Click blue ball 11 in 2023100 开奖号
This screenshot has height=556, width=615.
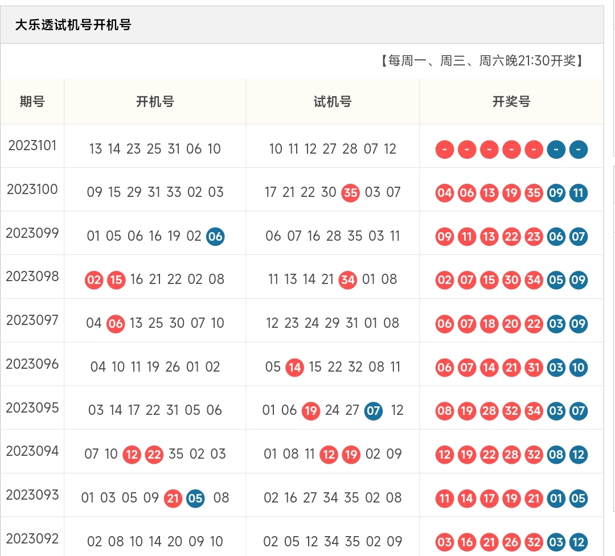pyautogui.click(x=579, y=193)
